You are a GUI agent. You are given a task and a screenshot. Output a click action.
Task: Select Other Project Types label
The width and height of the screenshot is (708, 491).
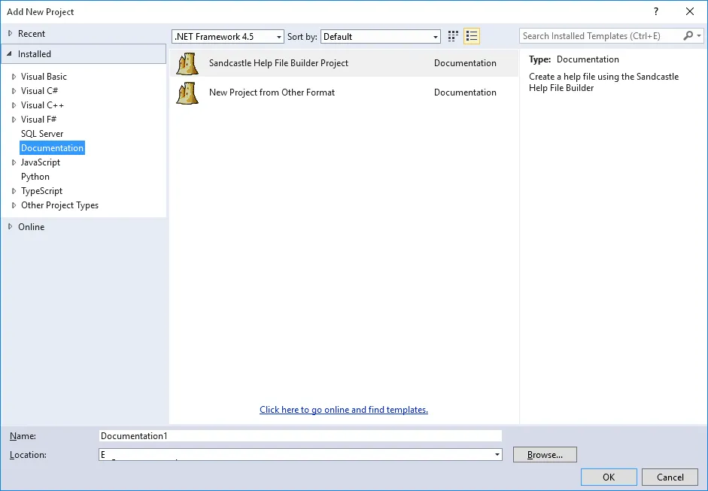pyautogui.click(x=59, y=205)
